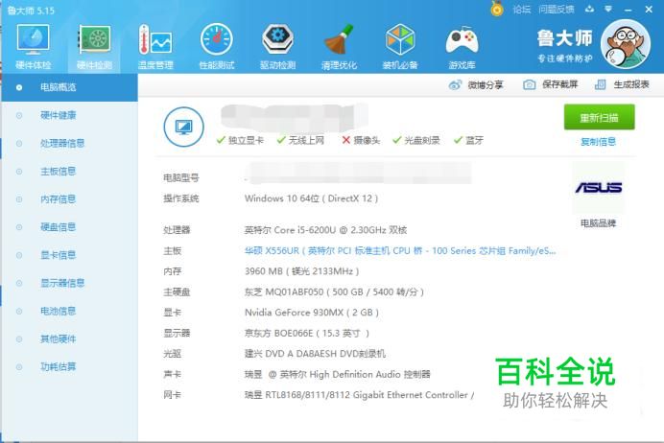Viewport: 664px width, 443px height.
Task: Select 显示器信息 in sidebar
Action: click(x=69, y=283)
